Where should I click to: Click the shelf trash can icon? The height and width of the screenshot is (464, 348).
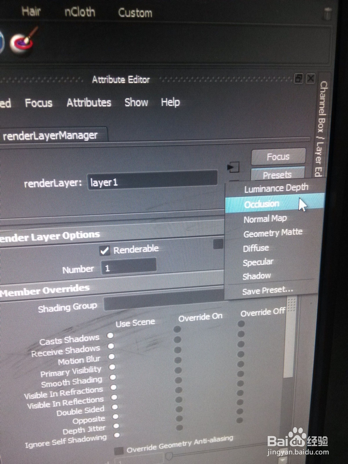[327, 14]
